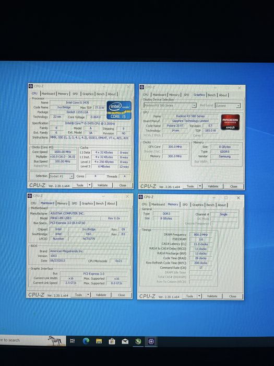Image resolution: width=274 pixels, height=366 pixels.
Task: Click Close button in graphics window
Action: 234,186
